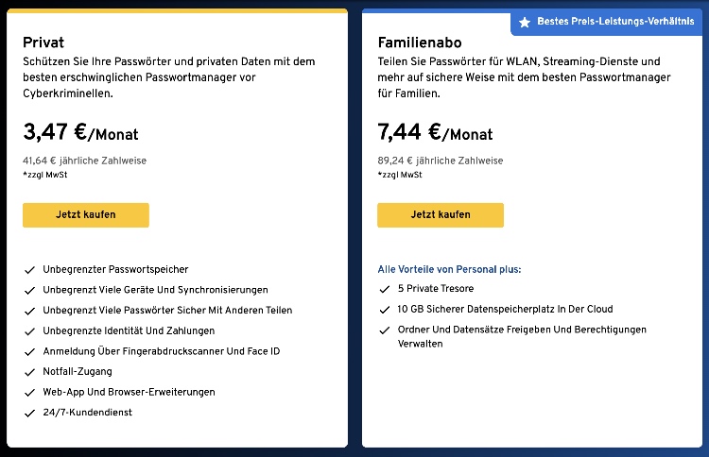Click checkmark beside Web-App Und Browser-Erweiterungen
This screenshot has width=709, height=457.
[x=30, y=393]
